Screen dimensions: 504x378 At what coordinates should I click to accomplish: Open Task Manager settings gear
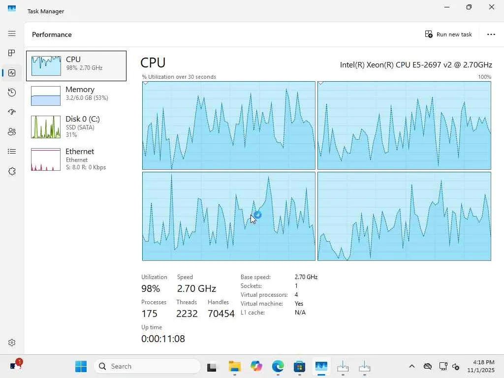pos(12,343)
